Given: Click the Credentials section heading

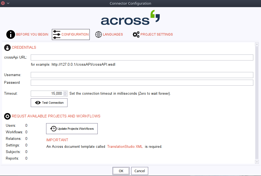Looking at the screenshot, I should [24, 47].
